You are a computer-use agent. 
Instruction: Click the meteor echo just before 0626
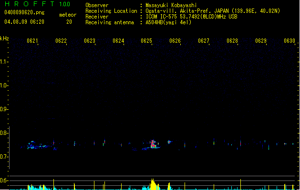(x=169, y=142)
